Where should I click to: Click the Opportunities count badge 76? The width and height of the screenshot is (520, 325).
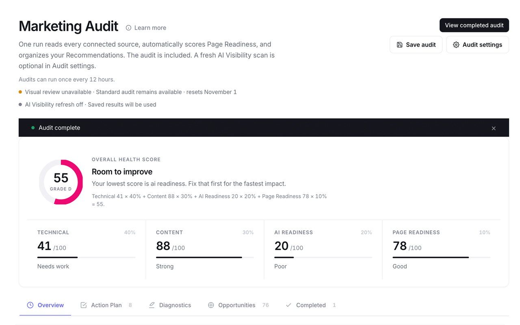pyautogui.click(x=266, y=305)
